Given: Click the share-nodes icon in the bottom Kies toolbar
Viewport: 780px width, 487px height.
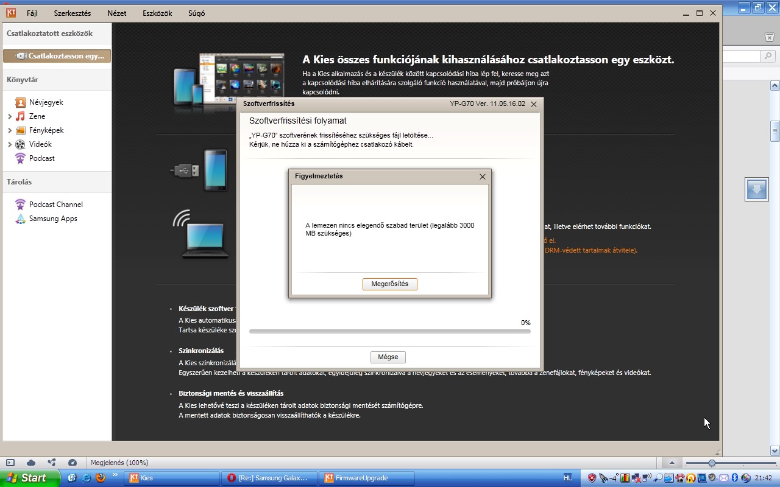Looking at the screenshot, I should pos(52,463).
